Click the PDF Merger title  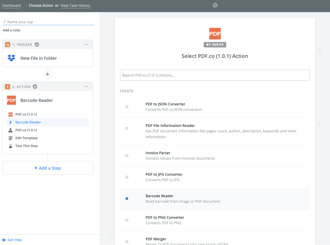(156, 239)
